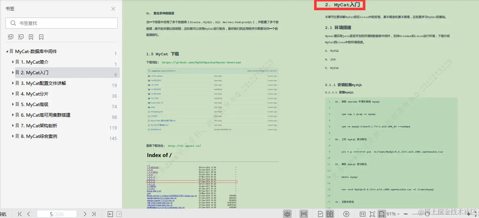
Task: Switch to two-page facing view
Action: pos(329,214)
